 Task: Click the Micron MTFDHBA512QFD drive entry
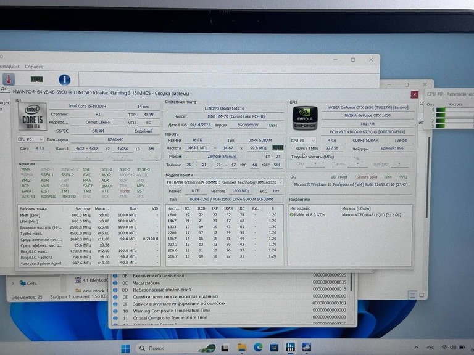click(x=371, y=215)
